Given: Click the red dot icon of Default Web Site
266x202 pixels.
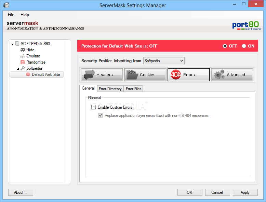Looking at the screenshot, I should (x=28, y=74).
